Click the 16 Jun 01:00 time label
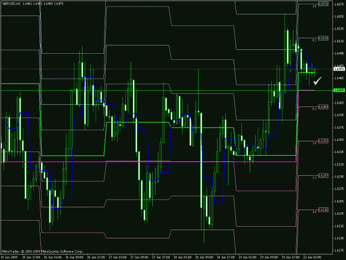Image resolution: width=346 pixels, height=260 pixels. tap(53, 257)
